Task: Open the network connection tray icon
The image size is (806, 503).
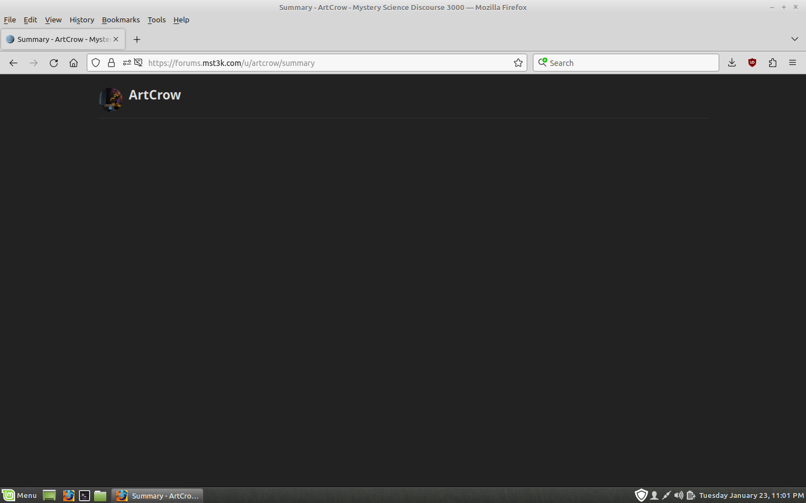Action: [x=666, y=495]
